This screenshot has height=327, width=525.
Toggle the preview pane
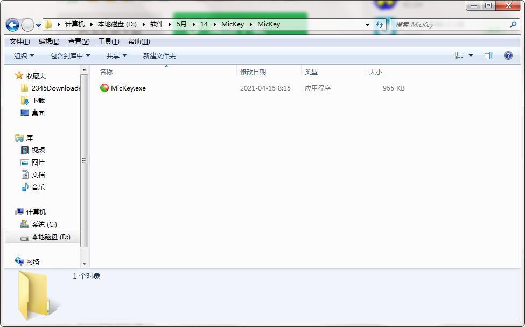[x=489, y=55]
